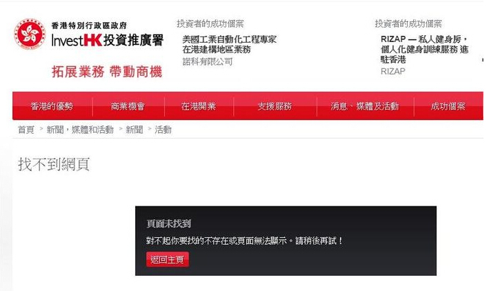Viewport: 498px width, 291px height.
Task: Click the Hong Kong bauhinia emblem logo
Action: (30, 34)
